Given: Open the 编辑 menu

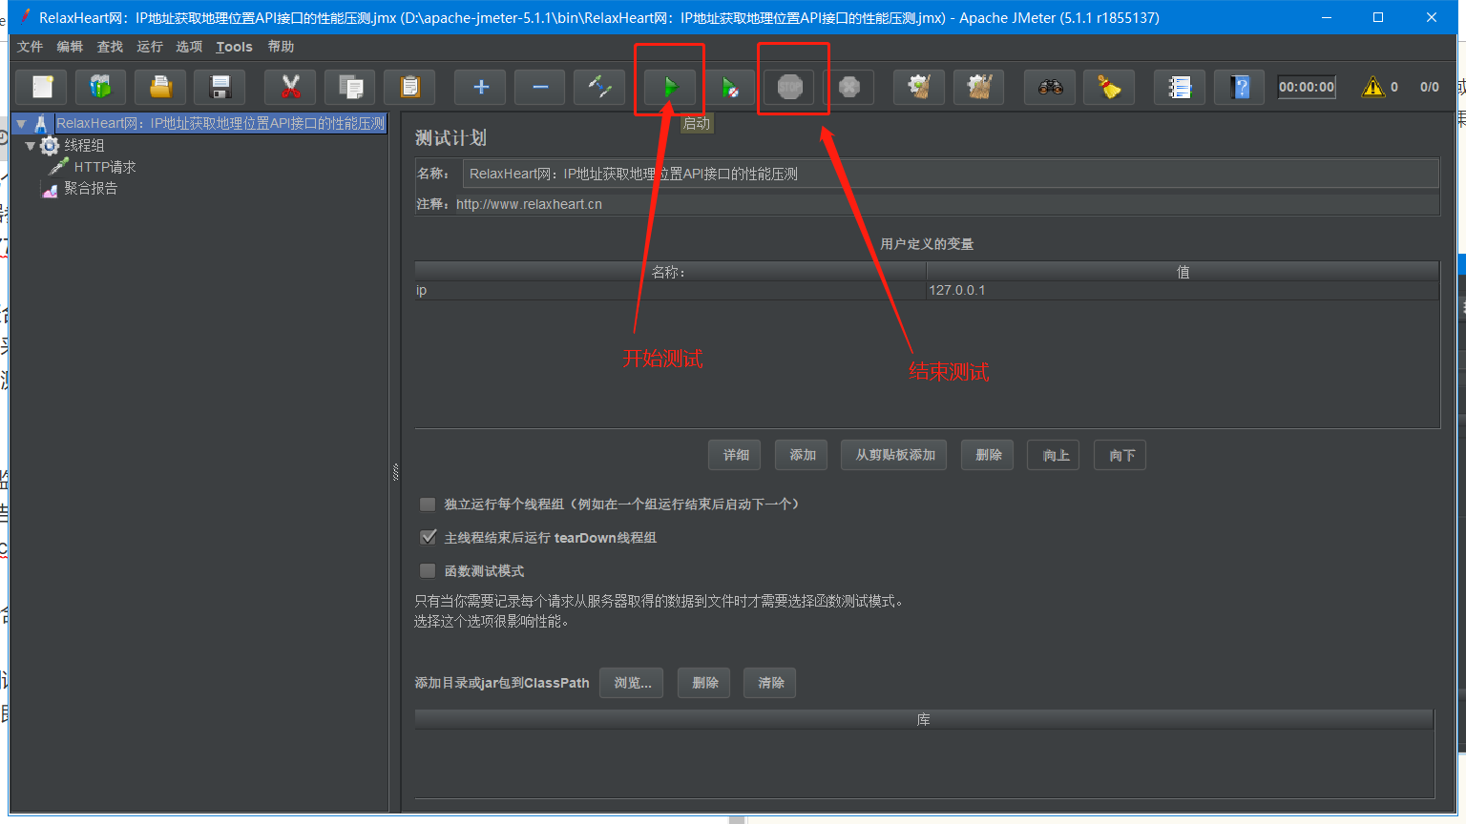Looking at the screenshot, I should [x=70, y=47].
